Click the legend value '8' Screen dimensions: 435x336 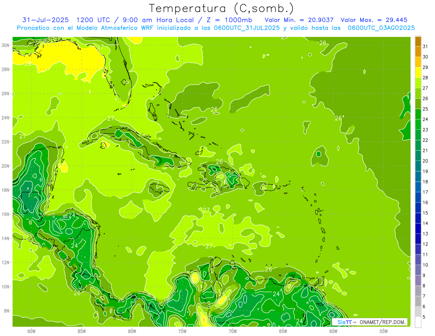coord(424,286)
